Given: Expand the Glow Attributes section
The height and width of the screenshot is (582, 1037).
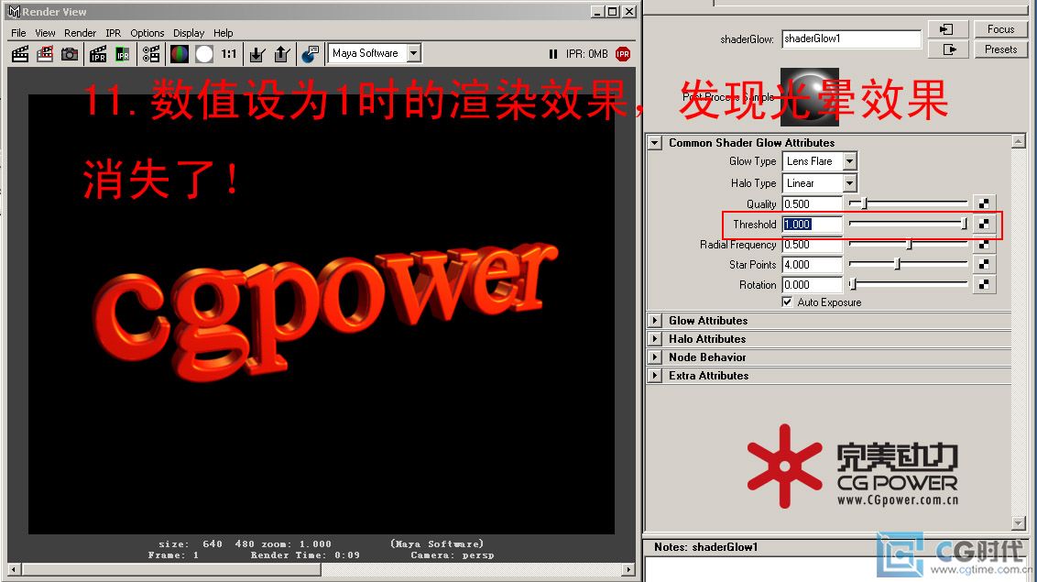Looking at the screenshot, I should click(655, 321).
